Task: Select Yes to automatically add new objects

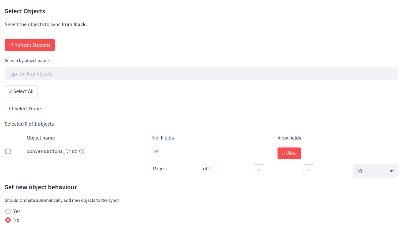Action: (8, 211)
